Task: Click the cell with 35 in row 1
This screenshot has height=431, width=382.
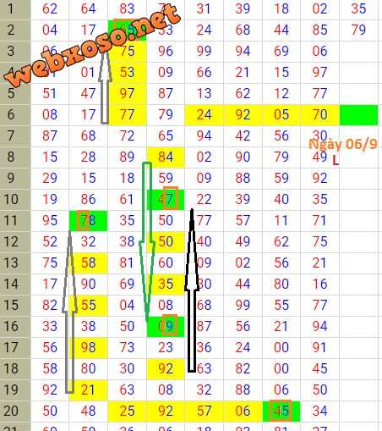Action: (x=358, y=9)
